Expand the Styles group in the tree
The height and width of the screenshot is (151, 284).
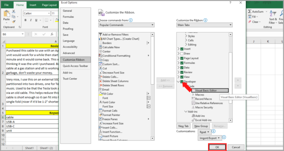click(186, 36)
